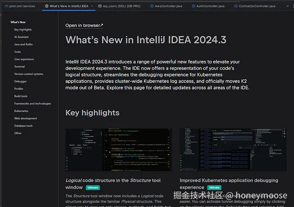Click class icon on AuthController.java tab

click(193, 6)
